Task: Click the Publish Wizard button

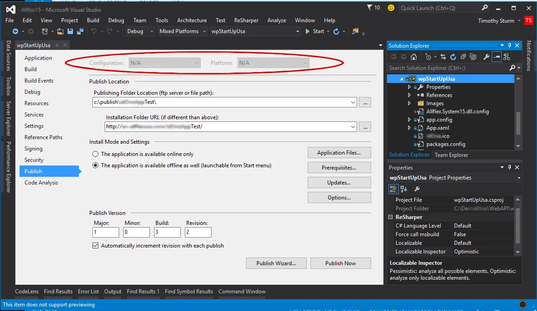Action: 276,263
